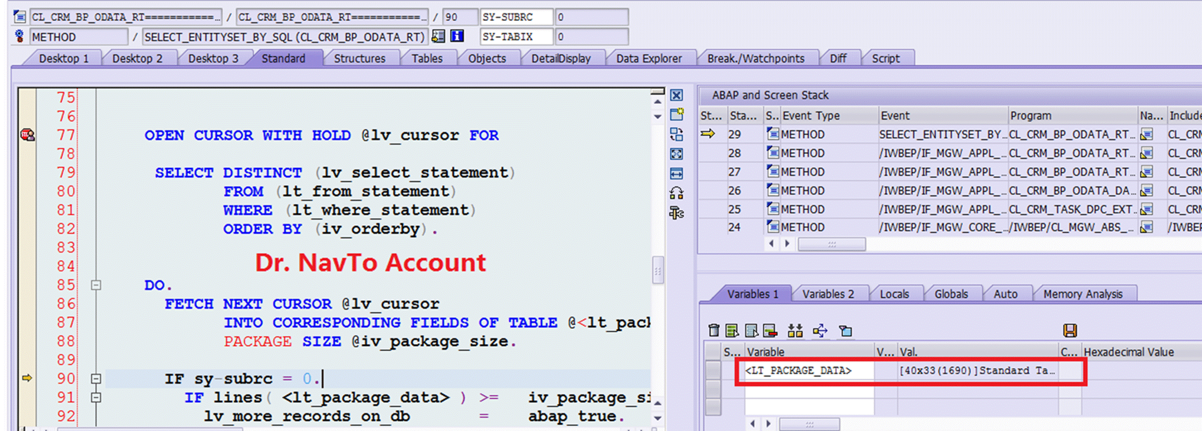Open the Structures tab

359,59
